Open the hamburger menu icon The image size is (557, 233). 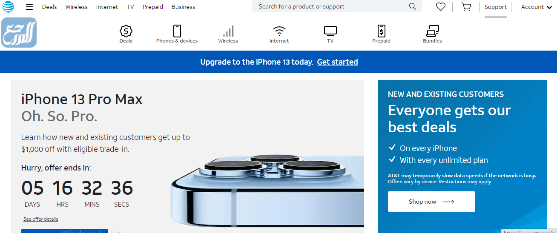[29, 7]
